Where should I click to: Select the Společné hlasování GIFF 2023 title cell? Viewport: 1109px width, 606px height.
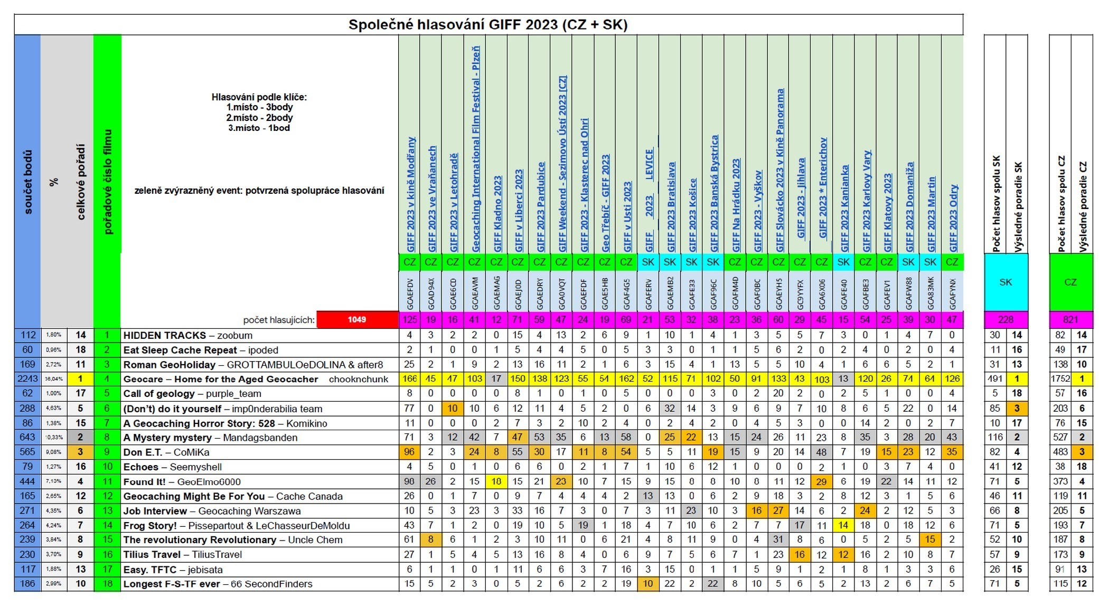pyautogui.click(x=488, y=25)
